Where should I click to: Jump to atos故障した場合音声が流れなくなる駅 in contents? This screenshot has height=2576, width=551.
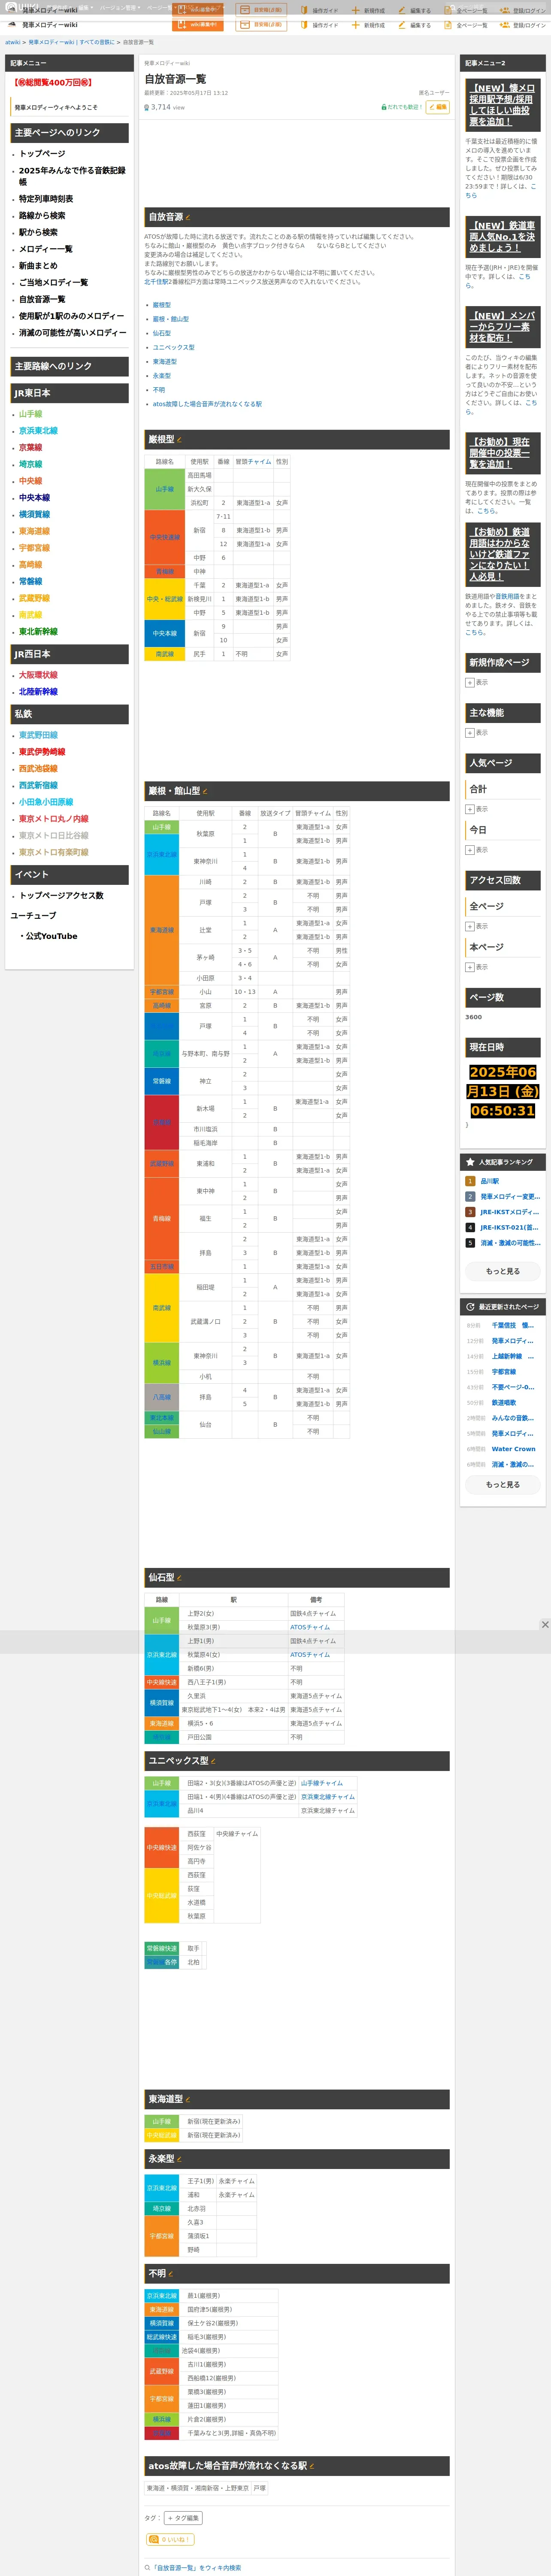click(207, 404)
